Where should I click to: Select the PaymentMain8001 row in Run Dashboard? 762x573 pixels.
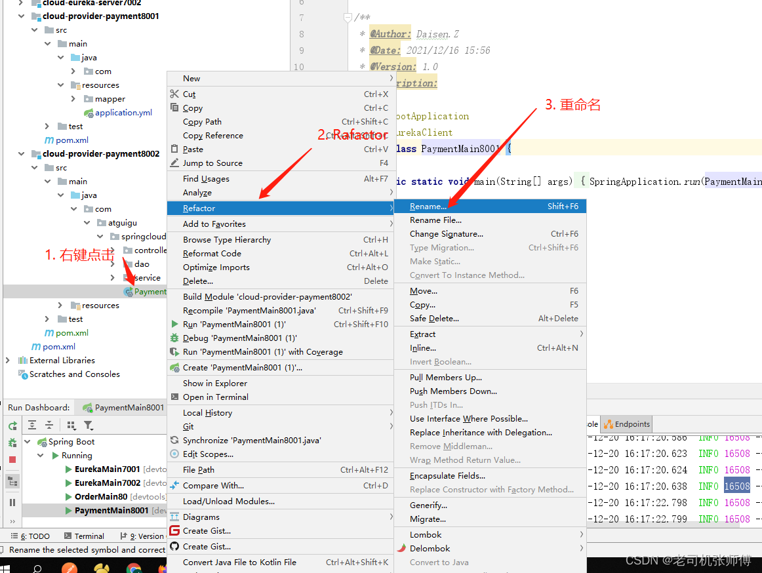(94, 510)
